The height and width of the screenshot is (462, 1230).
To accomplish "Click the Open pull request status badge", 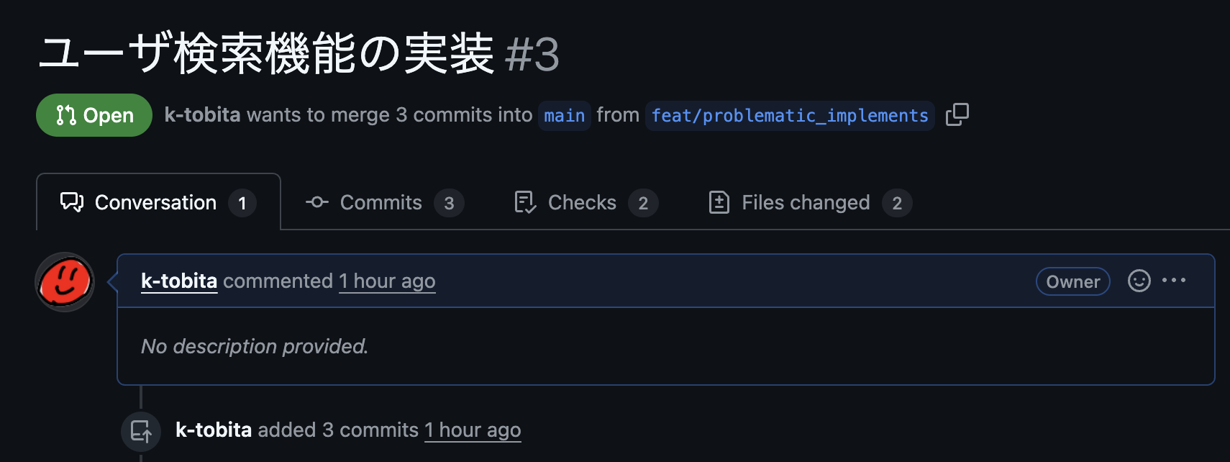I will pyautogui.click(x=94, y=115).
